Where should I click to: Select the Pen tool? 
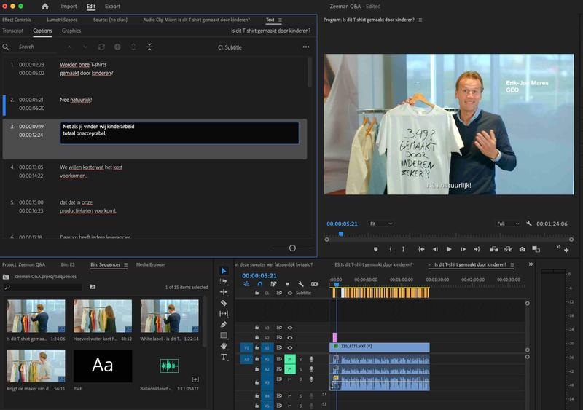224,325
